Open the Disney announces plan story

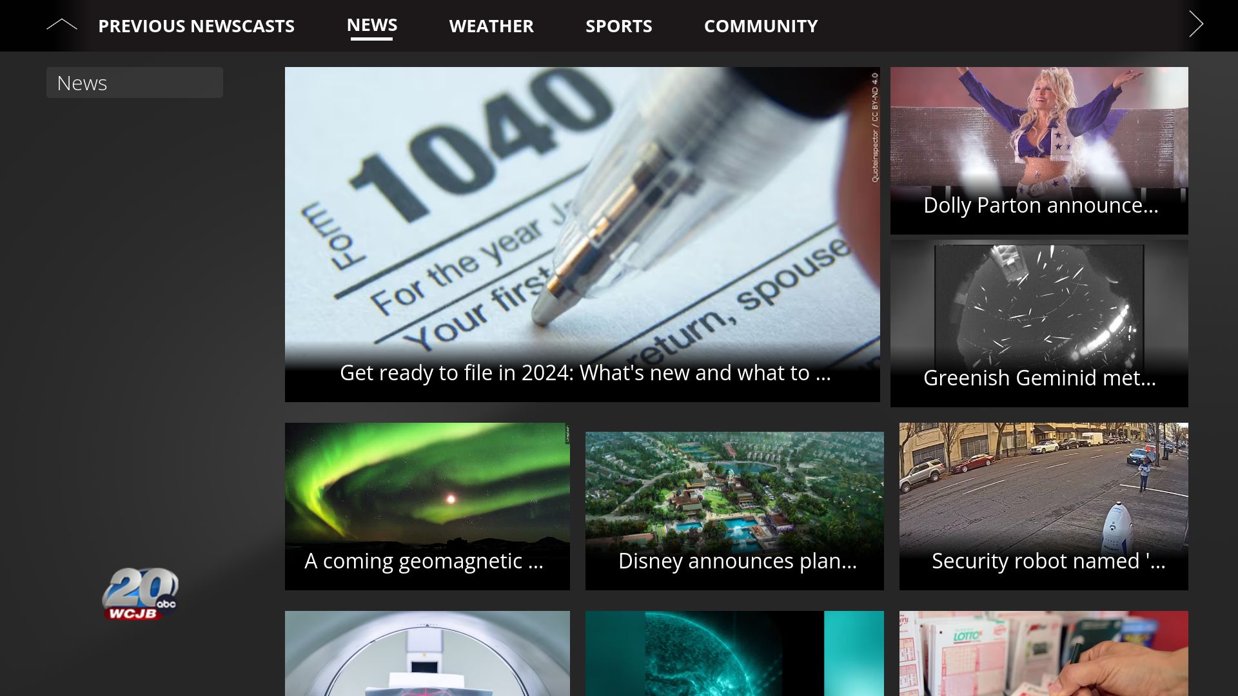coord(734,490)
